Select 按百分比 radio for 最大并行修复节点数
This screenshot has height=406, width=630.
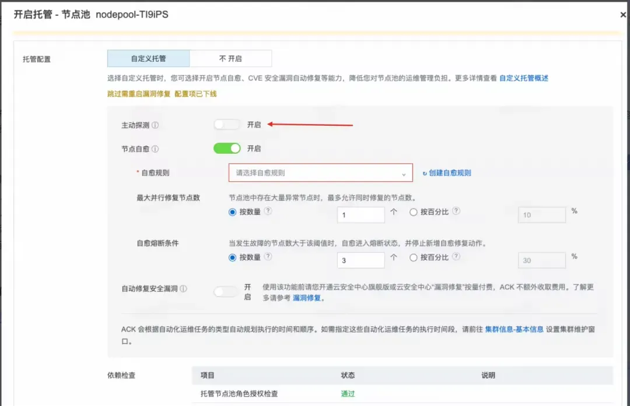(x=413, y=212)
